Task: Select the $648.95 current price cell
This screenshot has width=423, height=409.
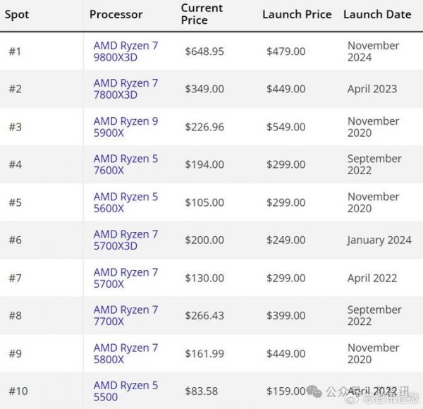Action: (204, 51)
